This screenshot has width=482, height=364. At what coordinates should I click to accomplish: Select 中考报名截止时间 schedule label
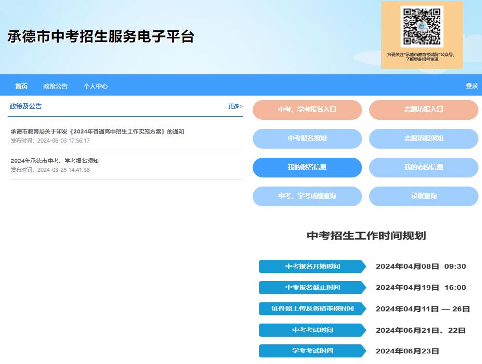click(312, 288)
